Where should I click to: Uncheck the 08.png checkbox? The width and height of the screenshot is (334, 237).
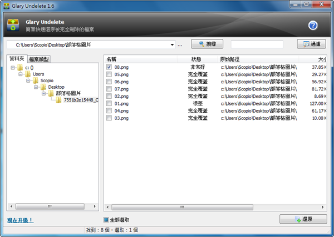click(x=109, y=67)
